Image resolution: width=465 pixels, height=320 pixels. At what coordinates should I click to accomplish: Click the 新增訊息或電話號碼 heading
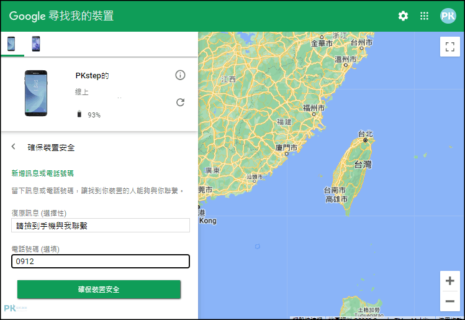(42, 173)
